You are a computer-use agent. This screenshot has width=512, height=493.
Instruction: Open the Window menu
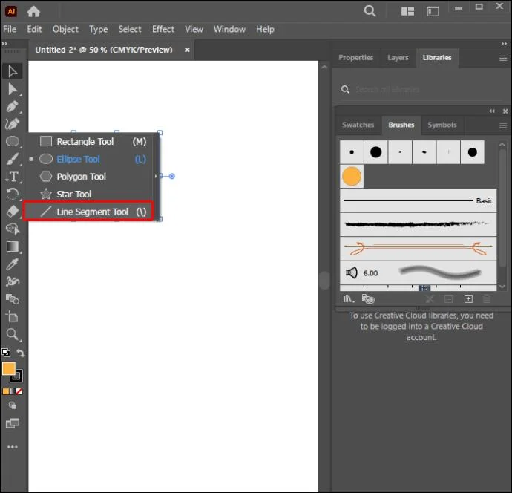coord(229,29)
